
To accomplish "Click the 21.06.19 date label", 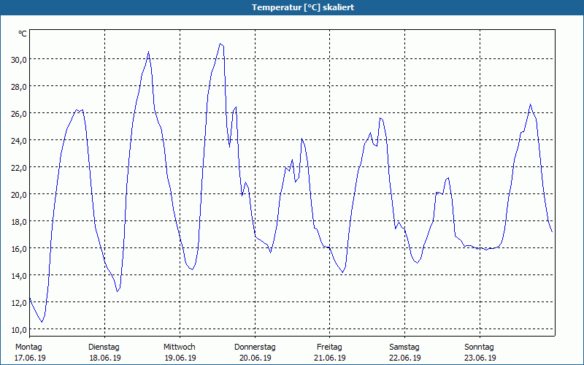I will click(x=330, y=358).
